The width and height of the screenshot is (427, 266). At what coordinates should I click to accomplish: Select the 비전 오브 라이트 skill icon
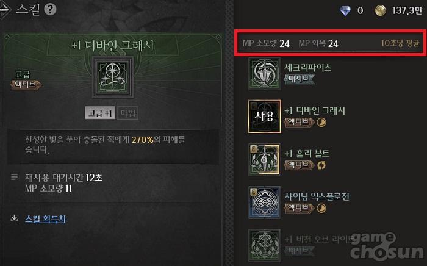tap(264, 245)
